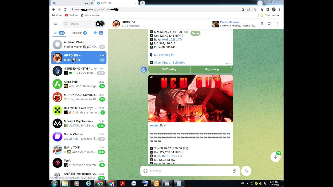Click the Sui Trending inline button

[x=169, y=69]
